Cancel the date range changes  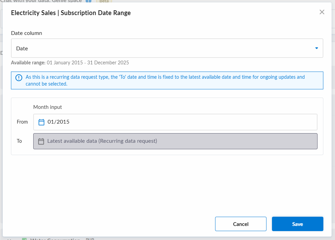click(x=240, y=224)
